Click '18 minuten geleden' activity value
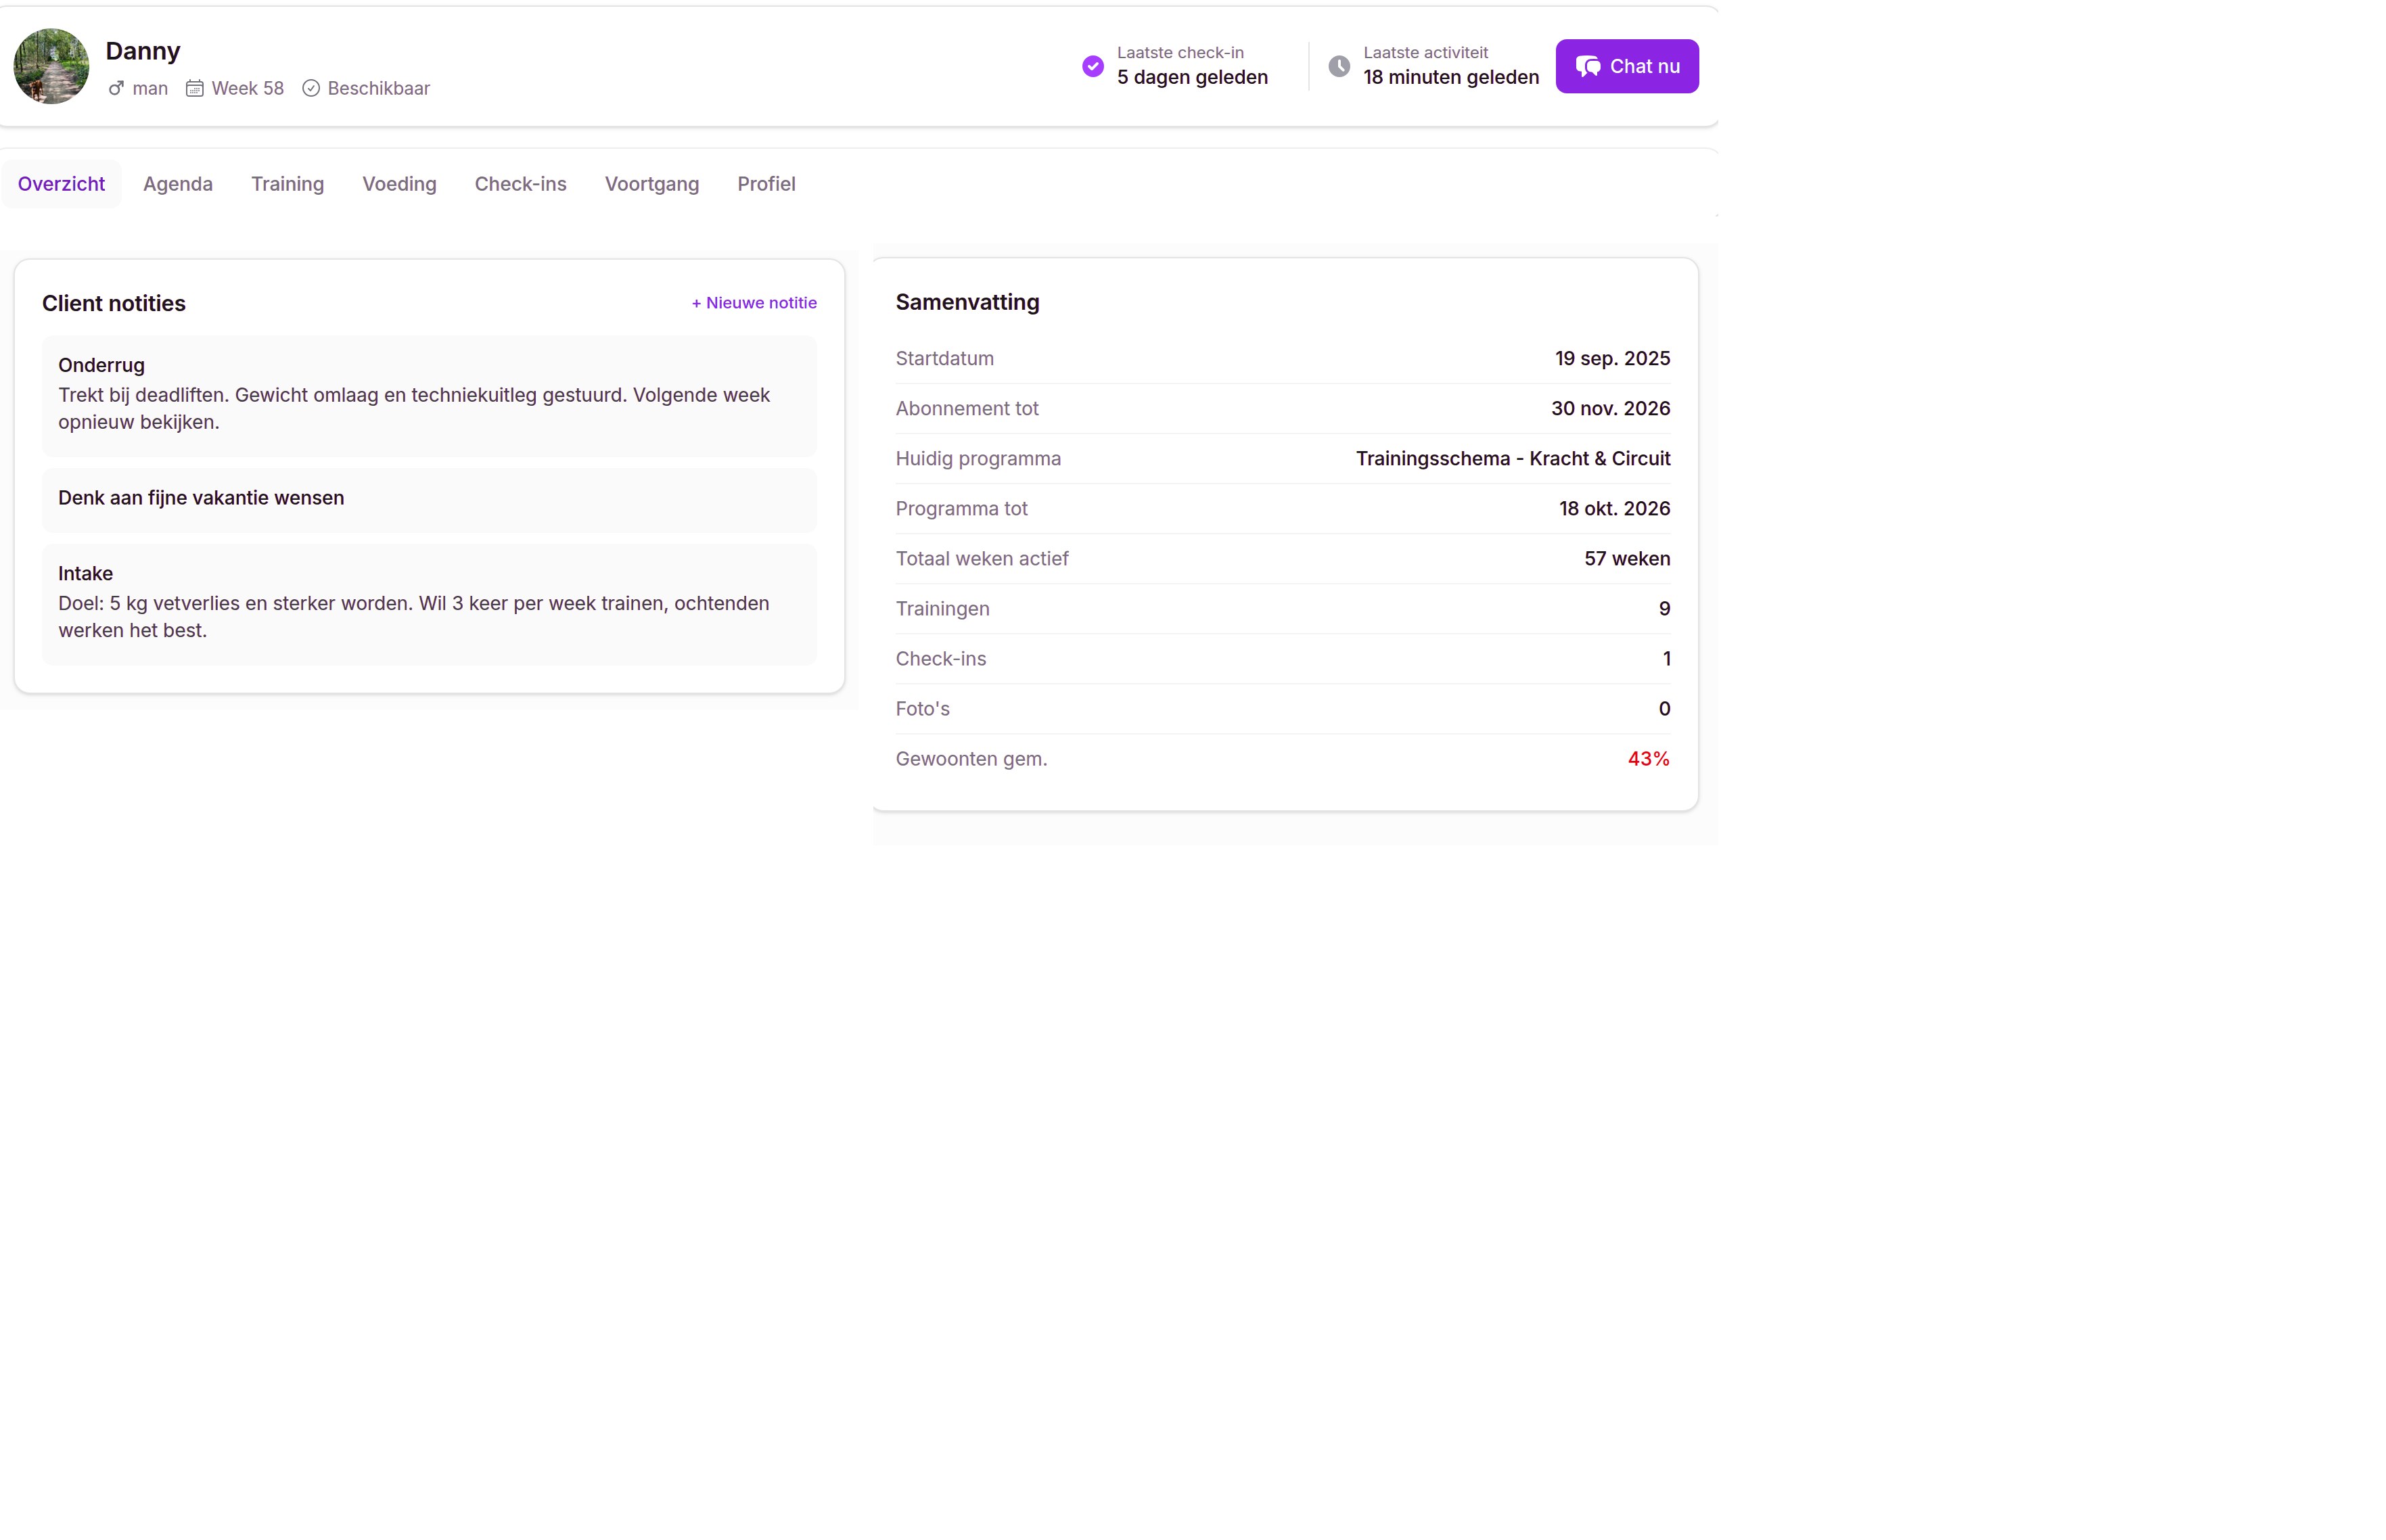 coord(1450,77)
